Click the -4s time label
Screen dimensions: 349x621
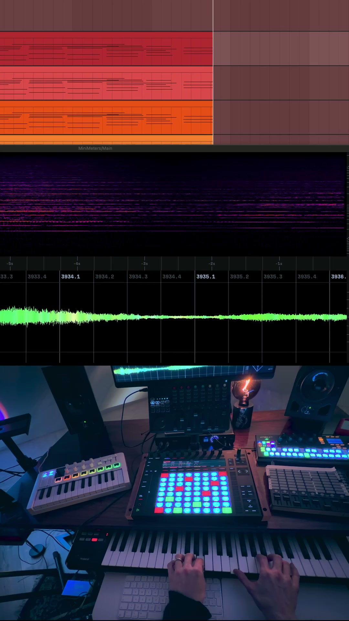point(77,264)
